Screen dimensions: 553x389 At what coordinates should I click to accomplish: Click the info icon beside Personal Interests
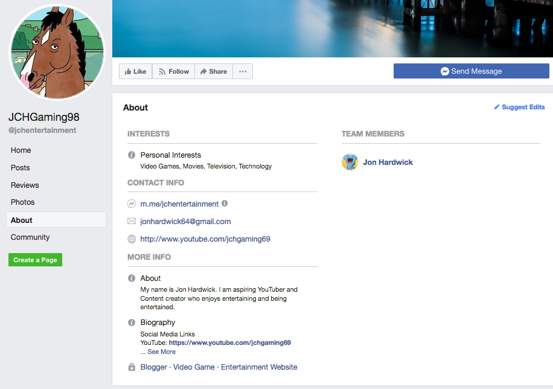[x=132, y=155]
